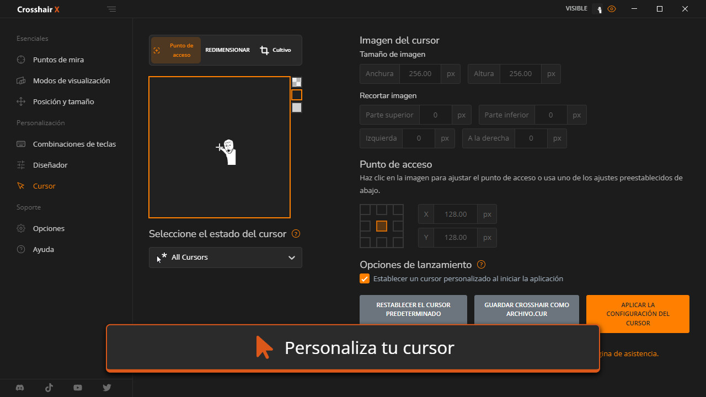Image resolution: width=706 pixels, height=397 pixels.
Task: Click Restablecer el cursor predeterminado button
Action: coord(413,309)
